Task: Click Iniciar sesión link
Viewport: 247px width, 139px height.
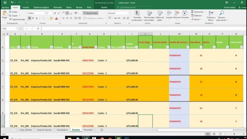Action: point(230,7)
